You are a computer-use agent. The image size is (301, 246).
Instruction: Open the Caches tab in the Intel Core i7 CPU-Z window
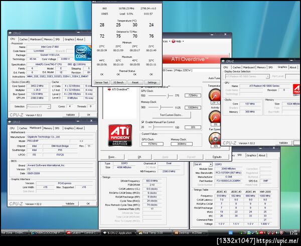(24, 39)
